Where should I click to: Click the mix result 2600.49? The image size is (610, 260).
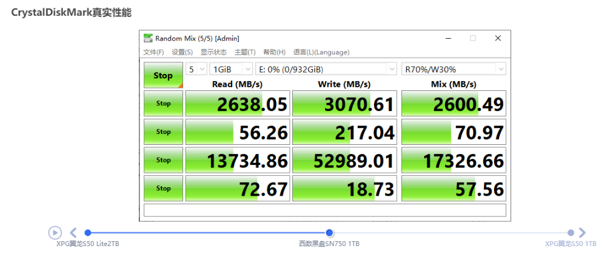pyautogui.click(x=454, y=104)
